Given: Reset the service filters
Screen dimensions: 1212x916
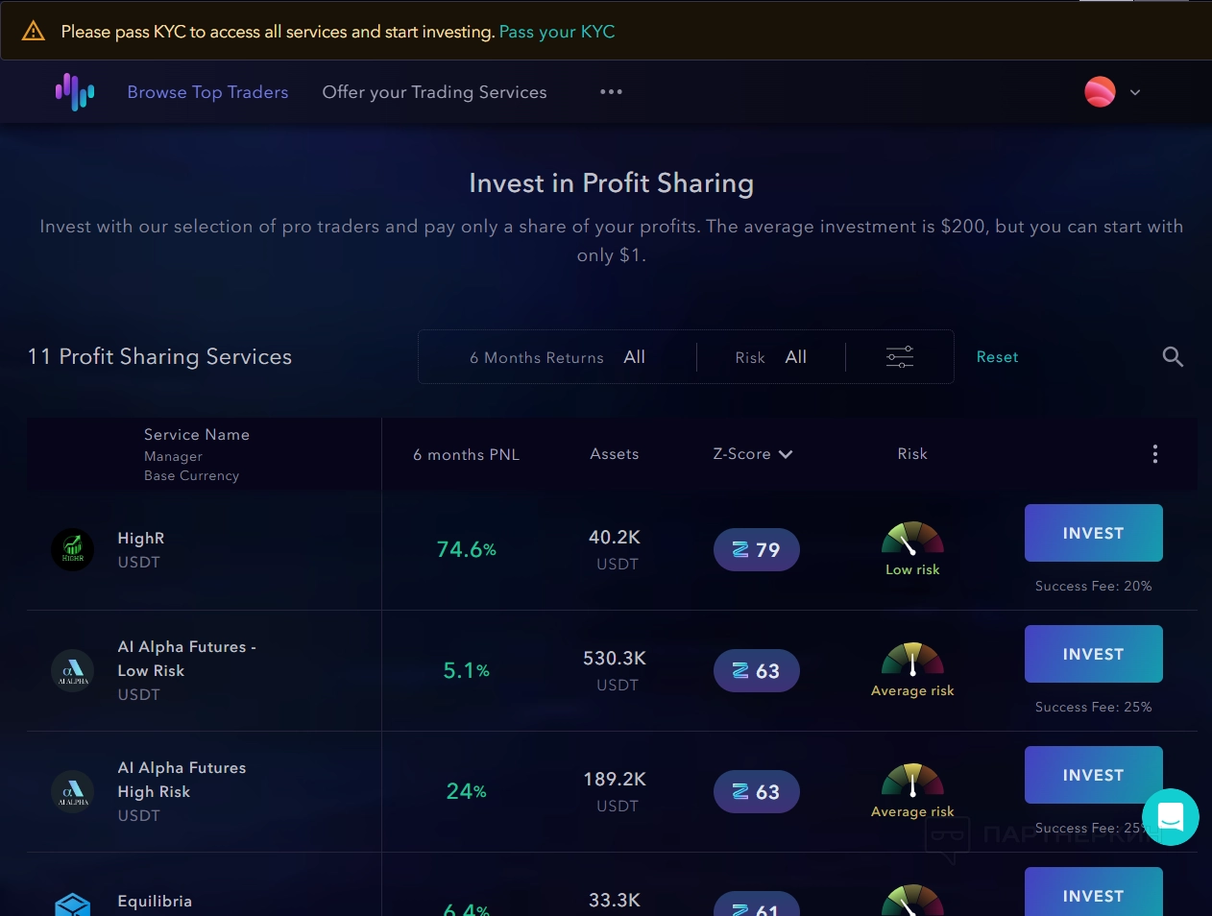Looking at the screenshot, I should pos(997,357).
